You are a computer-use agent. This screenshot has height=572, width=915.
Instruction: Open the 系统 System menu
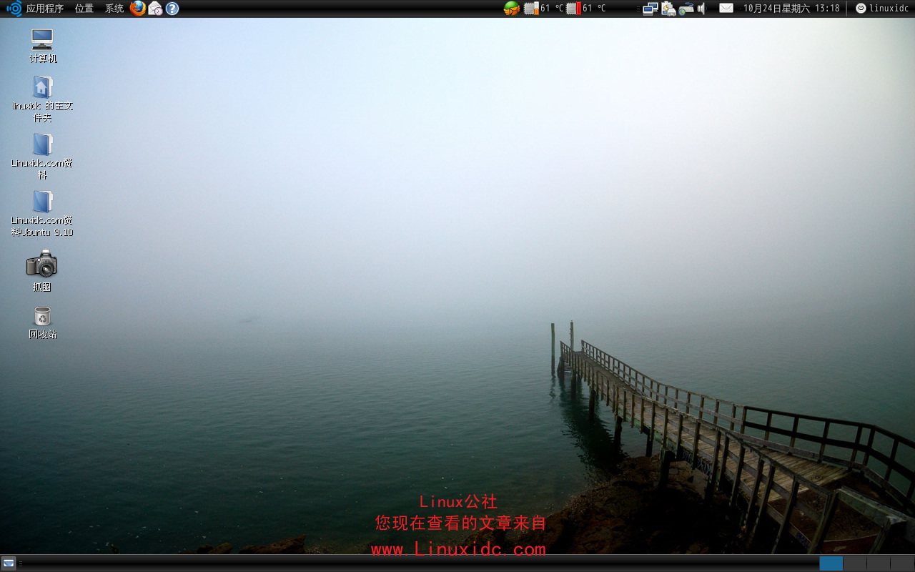point(113,8)
